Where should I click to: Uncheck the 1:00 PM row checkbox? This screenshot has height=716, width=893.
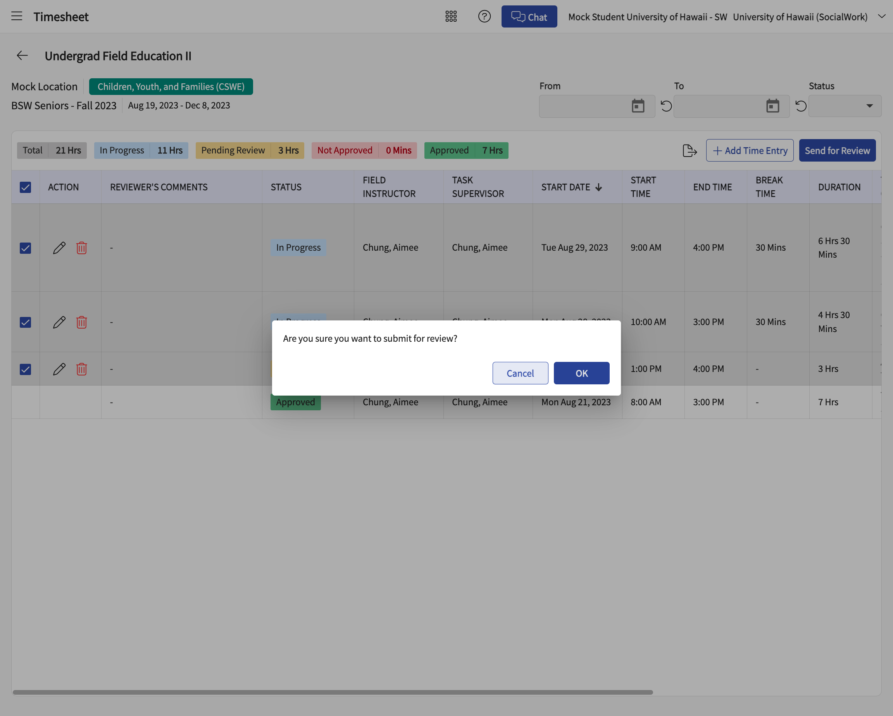pyautogui.click(x=25, y=369)
